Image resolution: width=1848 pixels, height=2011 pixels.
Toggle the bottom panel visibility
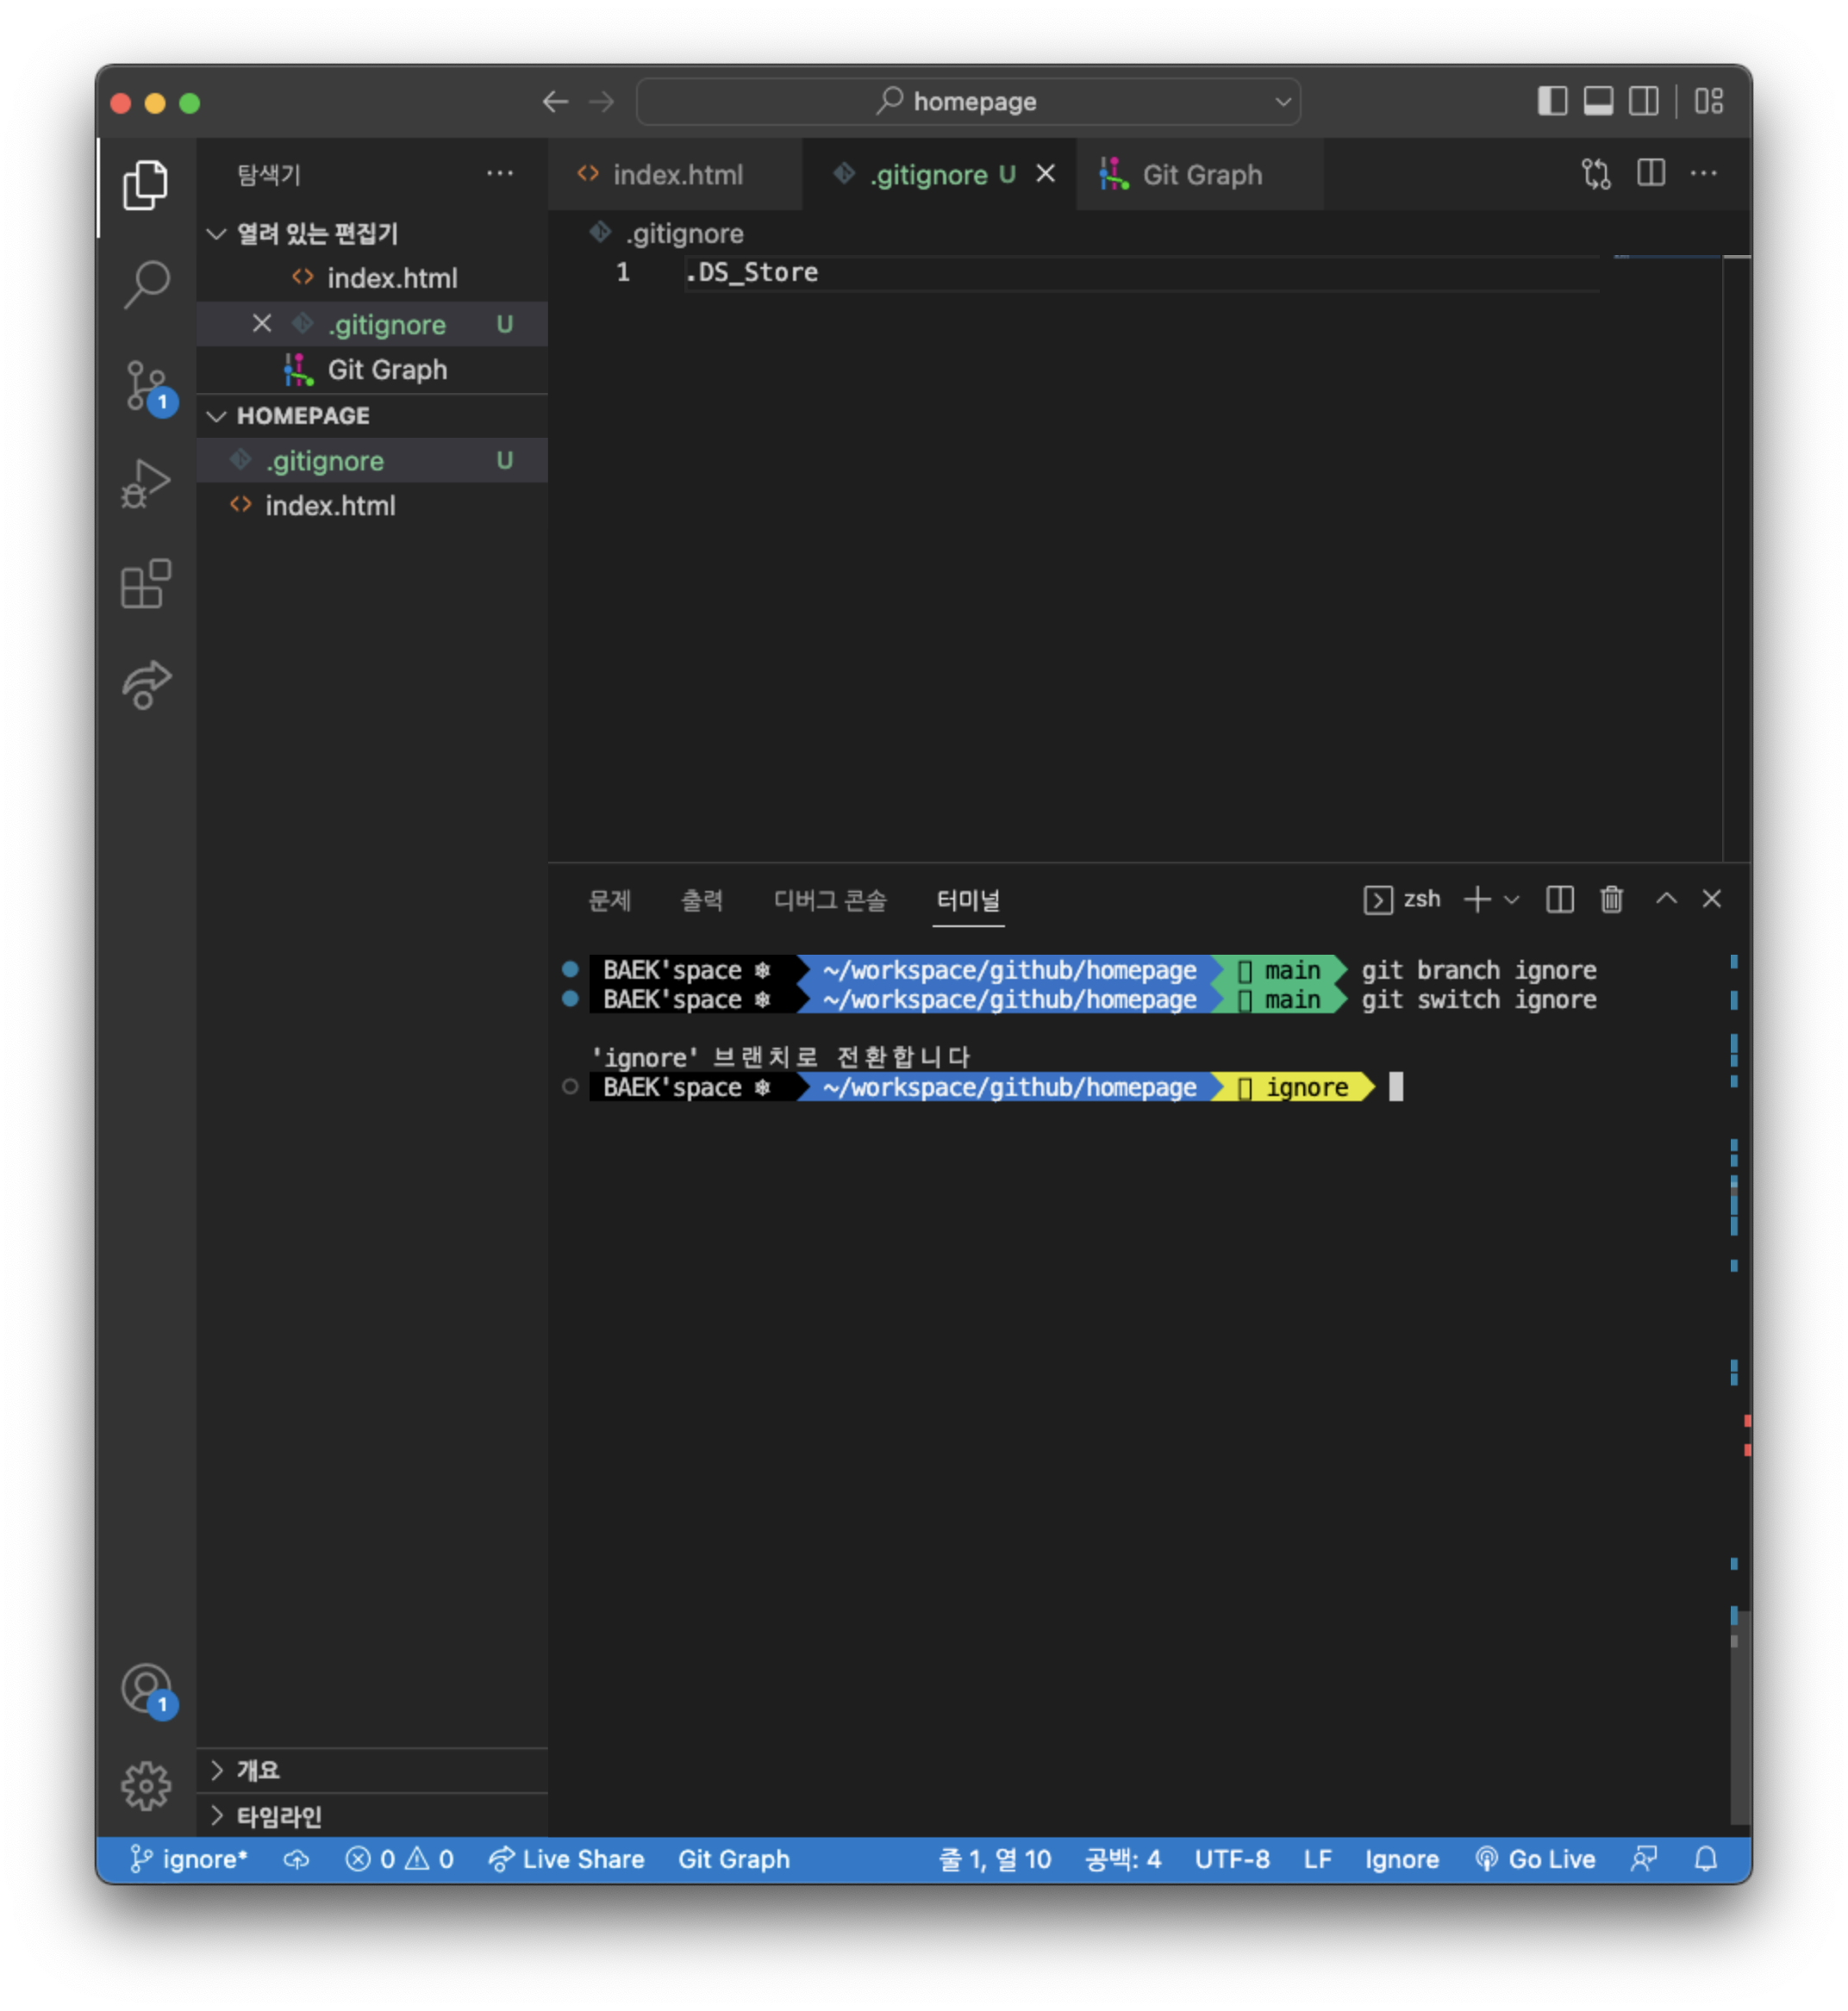click(x=1598, y=101)
